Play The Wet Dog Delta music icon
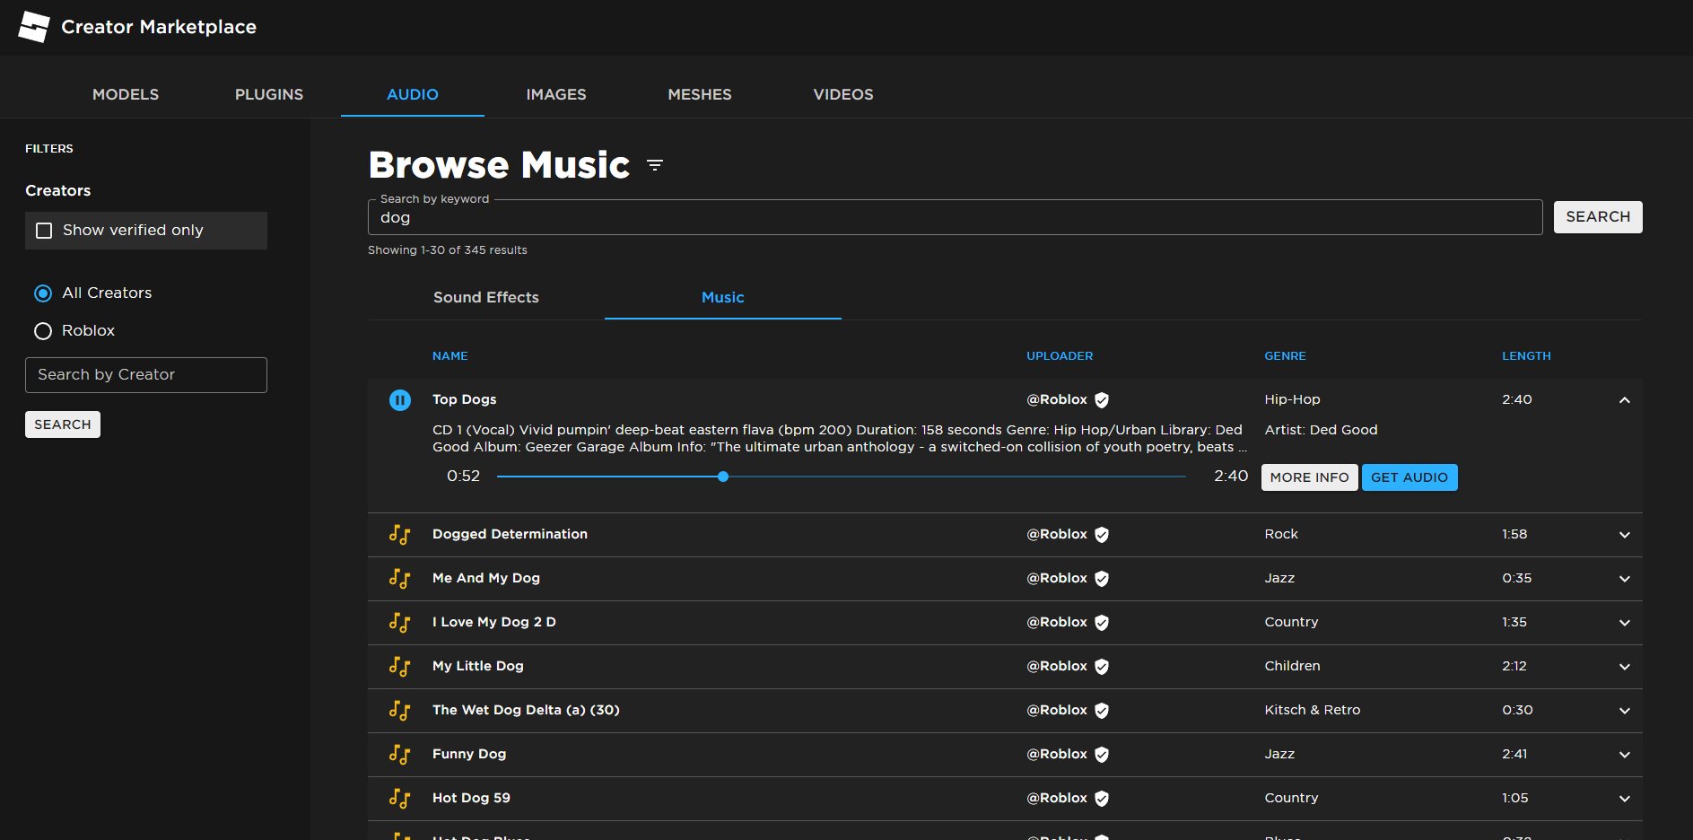This screenshot has width=1693, height=840. [400, 711]
